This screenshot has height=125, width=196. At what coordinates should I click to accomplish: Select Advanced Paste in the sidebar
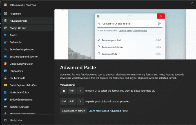[x=28, y=21]
